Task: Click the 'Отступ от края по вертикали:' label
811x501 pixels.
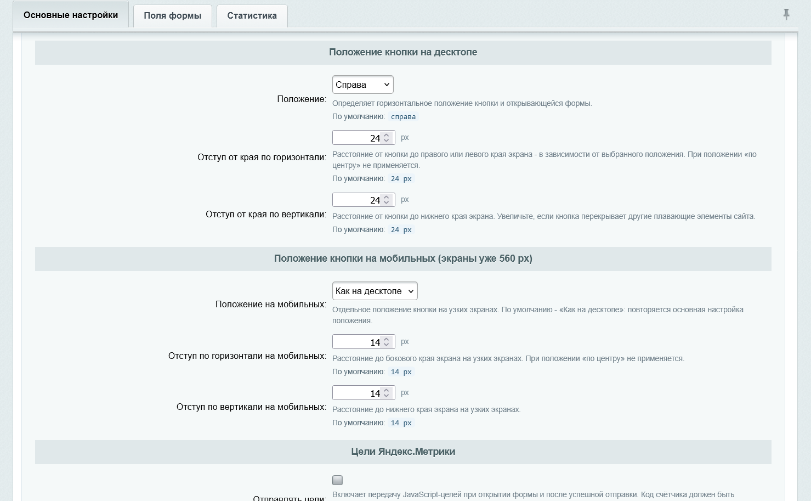Action: 266,215
